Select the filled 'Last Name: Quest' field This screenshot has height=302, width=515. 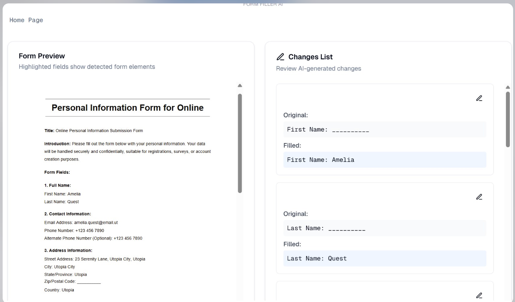(x=385, y=258)
